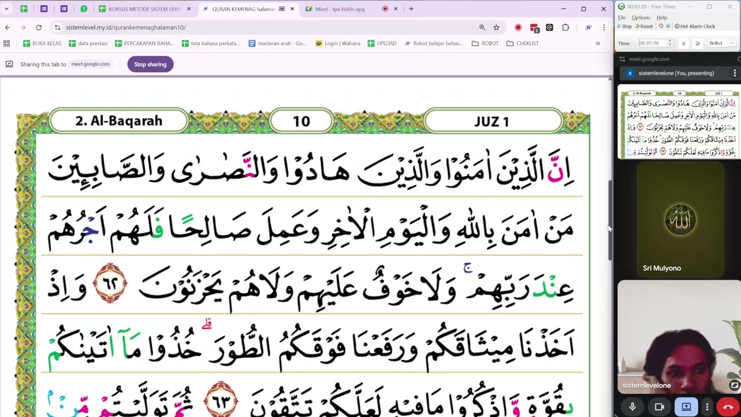
Task: Click the blue help icon in Free Timer toolbar
Action: [667, 26]
